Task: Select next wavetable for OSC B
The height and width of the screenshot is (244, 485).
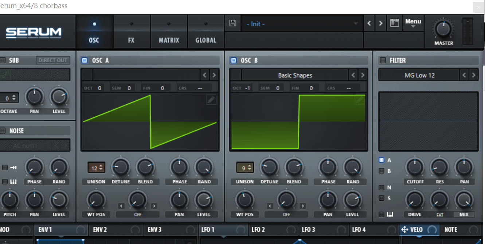Action: 363,75
